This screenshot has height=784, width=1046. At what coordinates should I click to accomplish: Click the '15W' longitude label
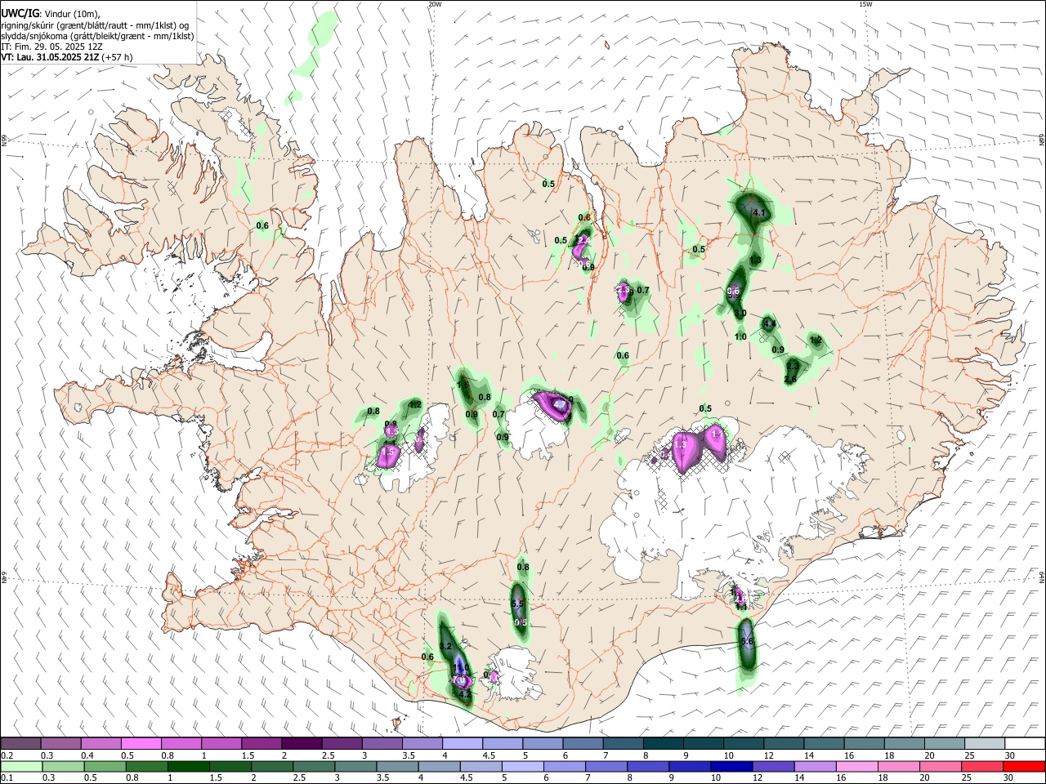click(865, 4)
